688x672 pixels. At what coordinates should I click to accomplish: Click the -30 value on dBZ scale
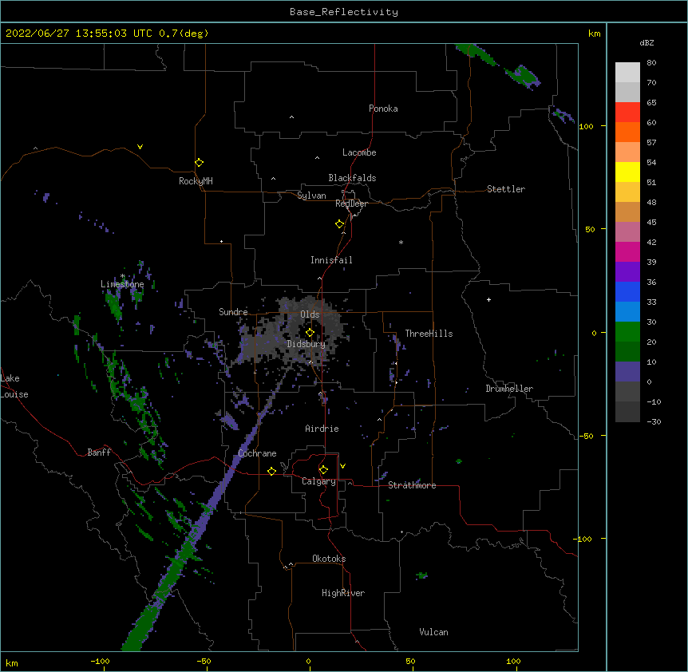click(x=654, y=422)
